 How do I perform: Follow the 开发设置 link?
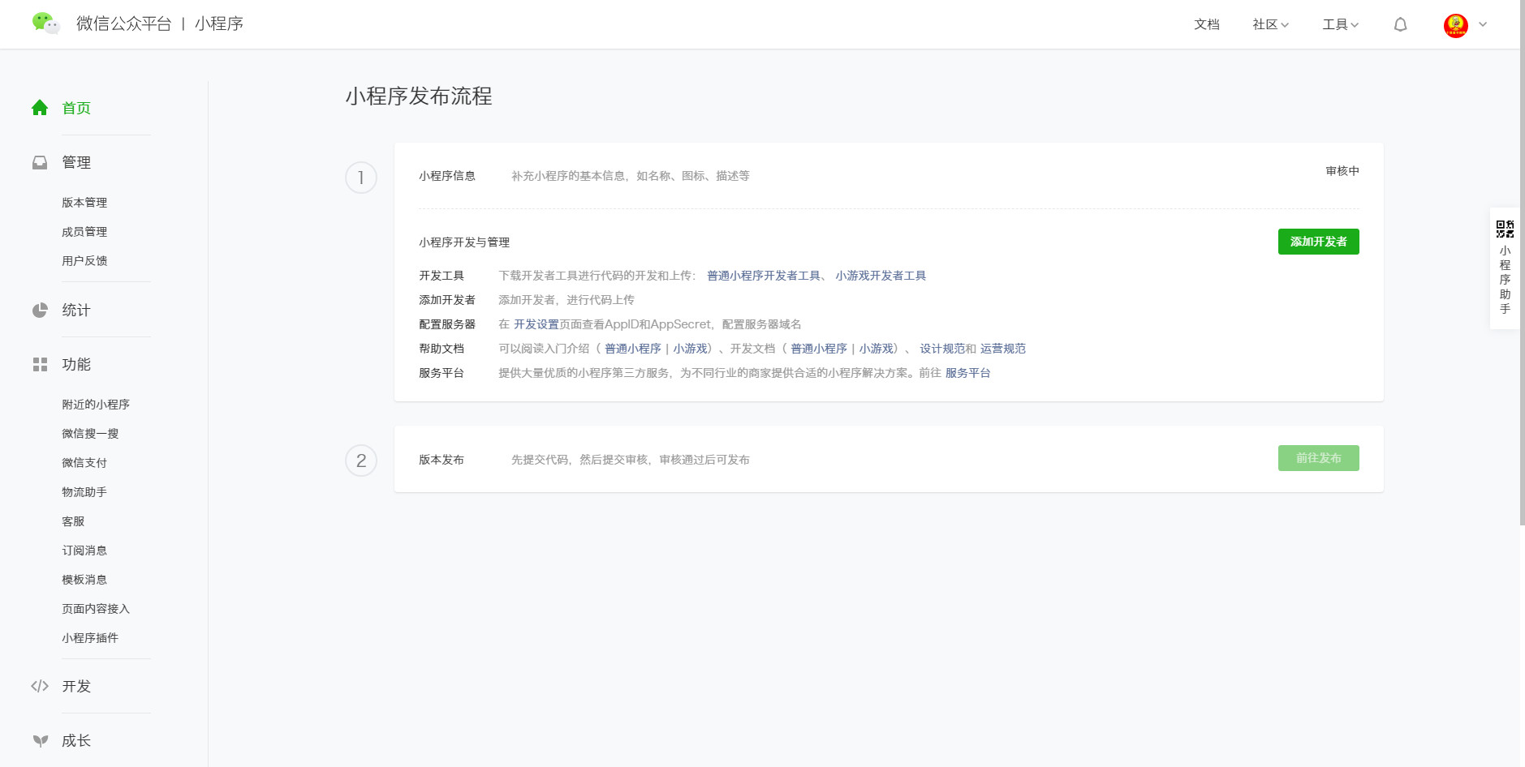[536, 324]
